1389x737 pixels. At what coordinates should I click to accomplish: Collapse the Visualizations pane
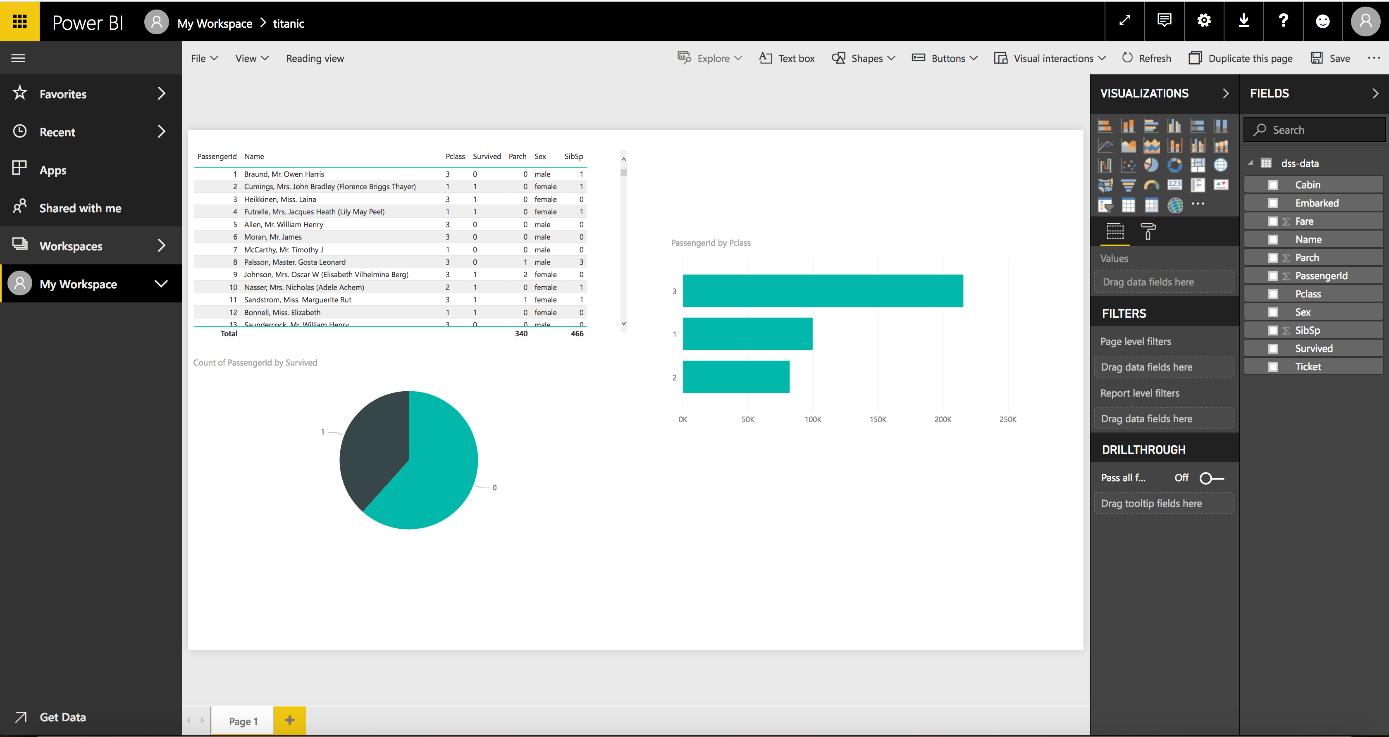1226,94
